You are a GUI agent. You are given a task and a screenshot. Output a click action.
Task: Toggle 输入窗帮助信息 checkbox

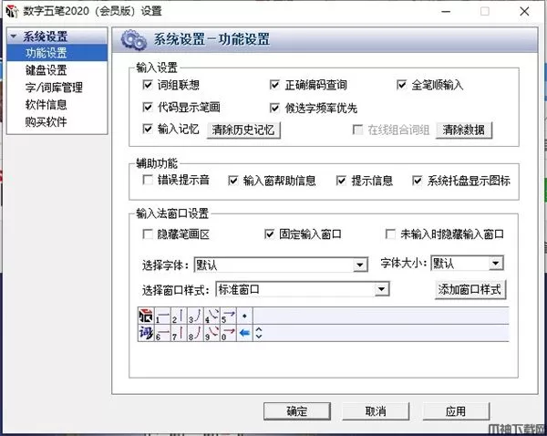tap(232, 181)
